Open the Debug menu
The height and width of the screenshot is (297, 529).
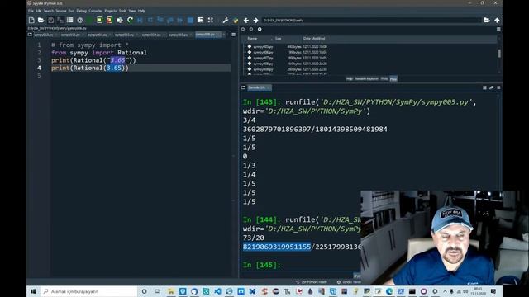[81, 11]
